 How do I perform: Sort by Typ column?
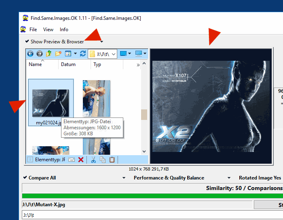pos(107,64)
